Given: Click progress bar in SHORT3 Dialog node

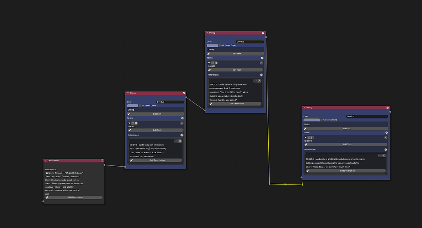Looking at the screenshot, I should [312, 120].
